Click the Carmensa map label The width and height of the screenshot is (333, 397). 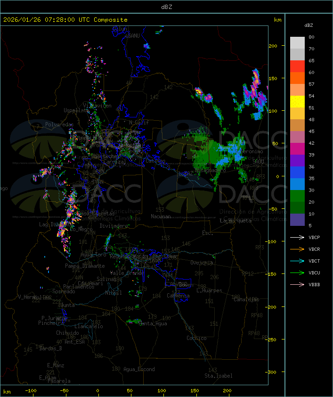tap(178, 296)
